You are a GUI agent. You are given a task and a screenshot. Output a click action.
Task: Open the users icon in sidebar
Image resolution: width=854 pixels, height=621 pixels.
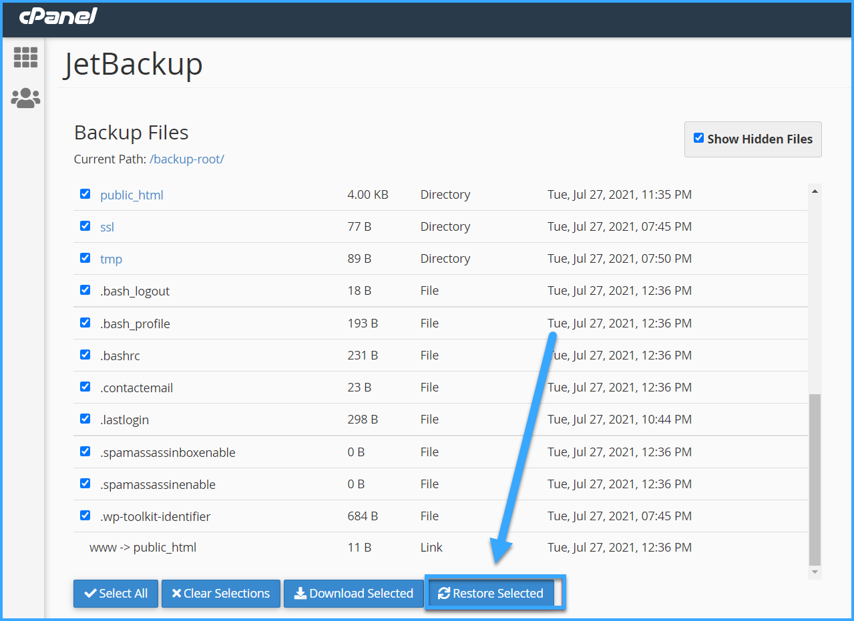point(25,98)
